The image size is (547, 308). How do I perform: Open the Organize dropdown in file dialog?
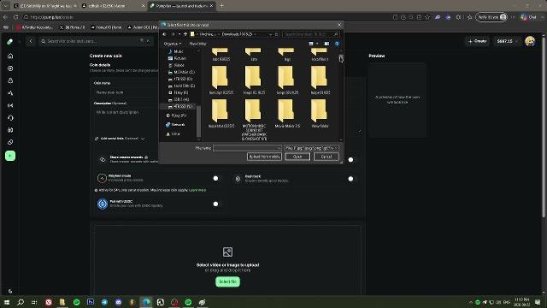(173, 44)
